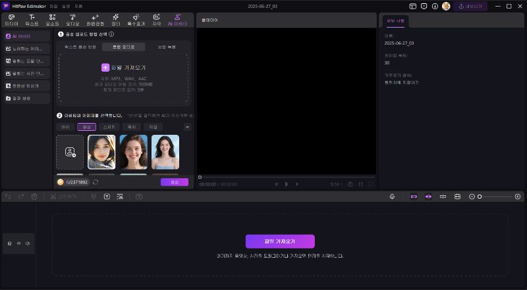Select the talking animal sidebar item

tap(27, 61)
